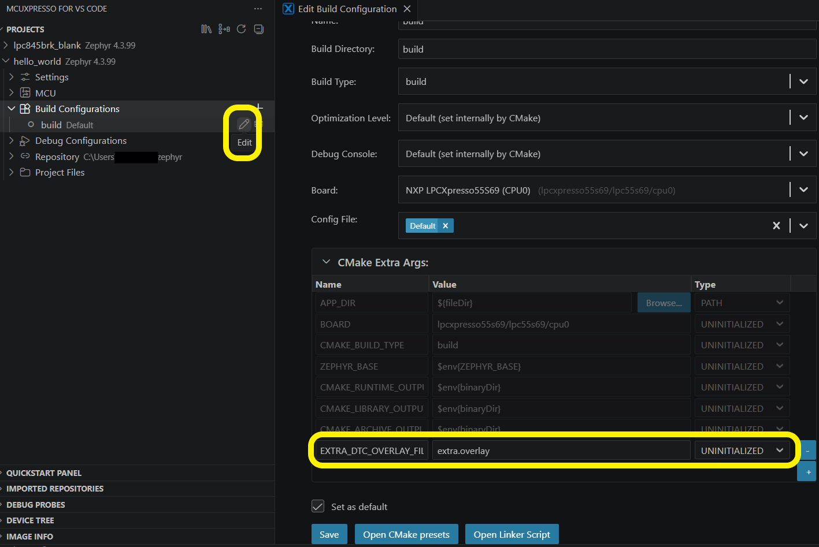819x547 pixels.
Task: Expand the Settings node chevron
Action: click(x=12, y=77)
